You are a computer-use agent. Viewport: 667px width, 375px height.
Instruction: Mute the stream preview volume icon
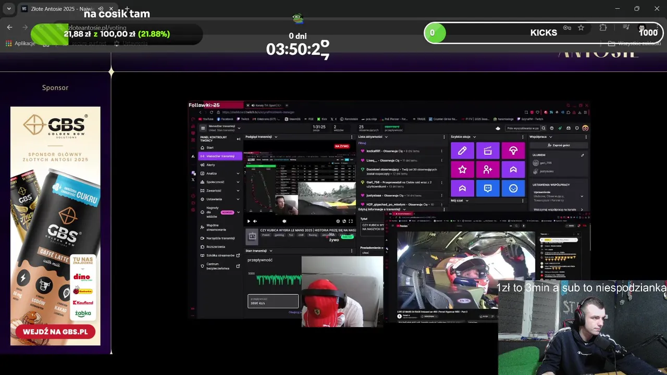(255, 221)
